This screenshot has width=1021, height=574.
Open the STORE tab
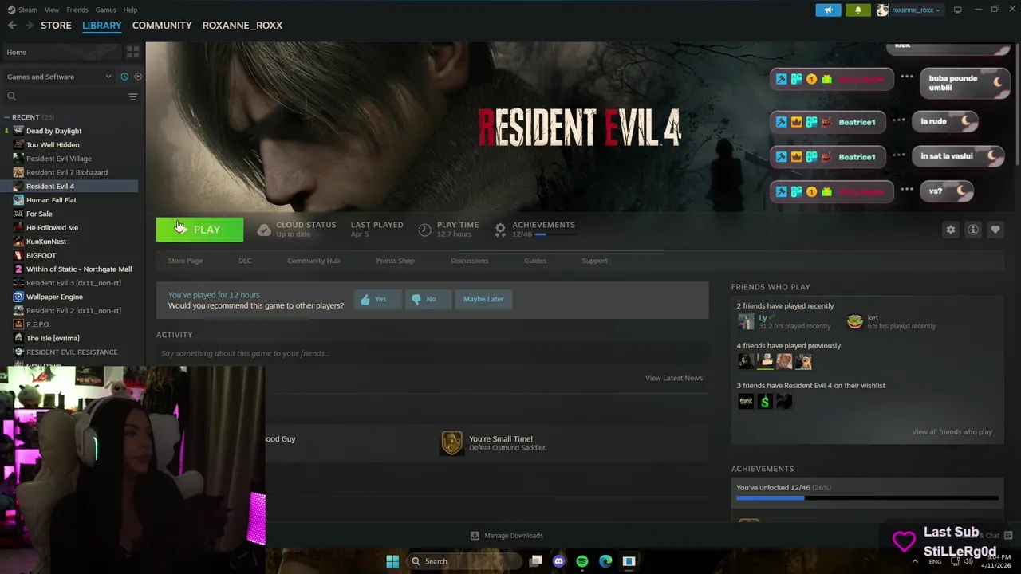point(56,26)
